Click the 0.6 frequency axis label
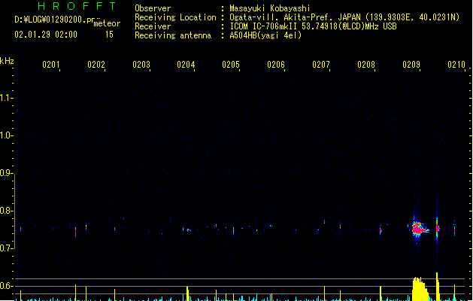 tap(6, 286)
